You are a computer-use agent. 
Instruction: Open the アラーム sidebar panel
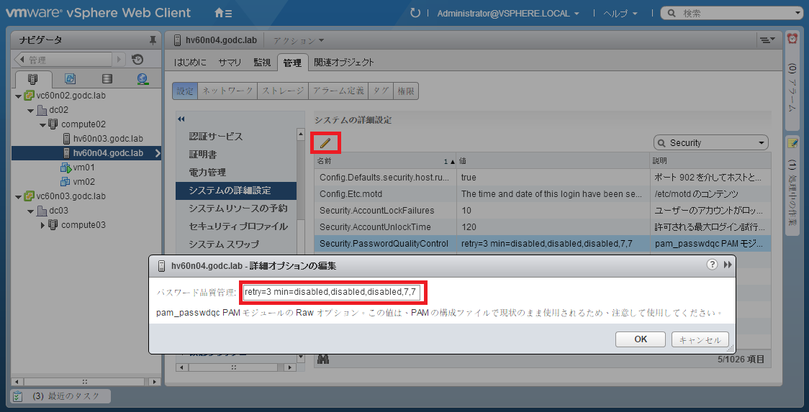coord(792,80)
